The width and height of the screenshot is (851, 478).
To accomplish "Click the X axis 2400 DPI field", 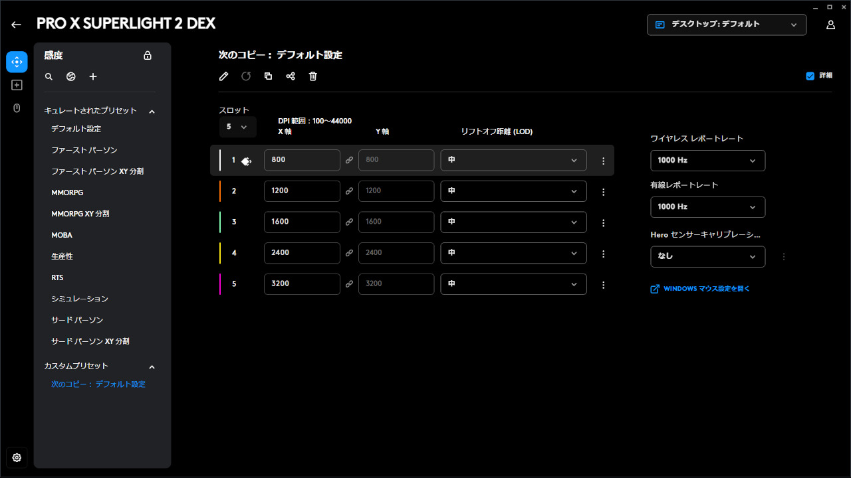I will click(302, 253).
